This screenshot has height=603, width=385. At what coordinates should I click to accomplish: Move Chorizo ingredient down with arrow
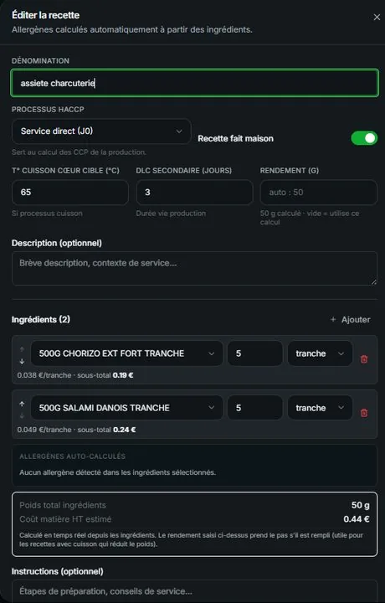(x=22, y=361)
